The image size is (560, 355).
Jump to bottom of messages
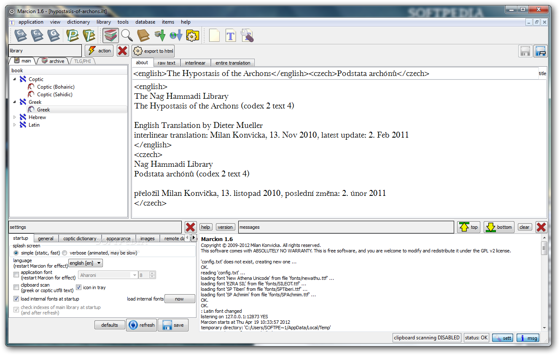499,227
